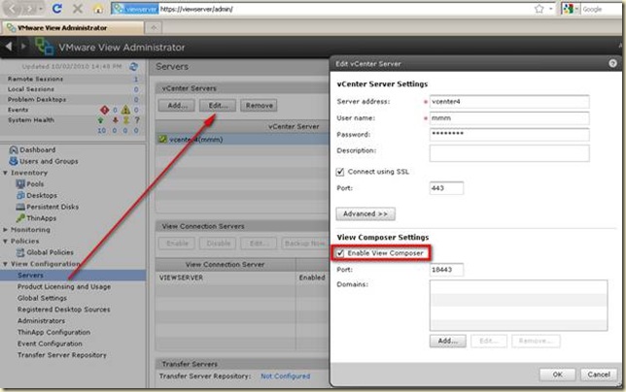Click the User name input field
Image resolution: width=626 pixels, height=392 pixels.
tap(509, 118)
